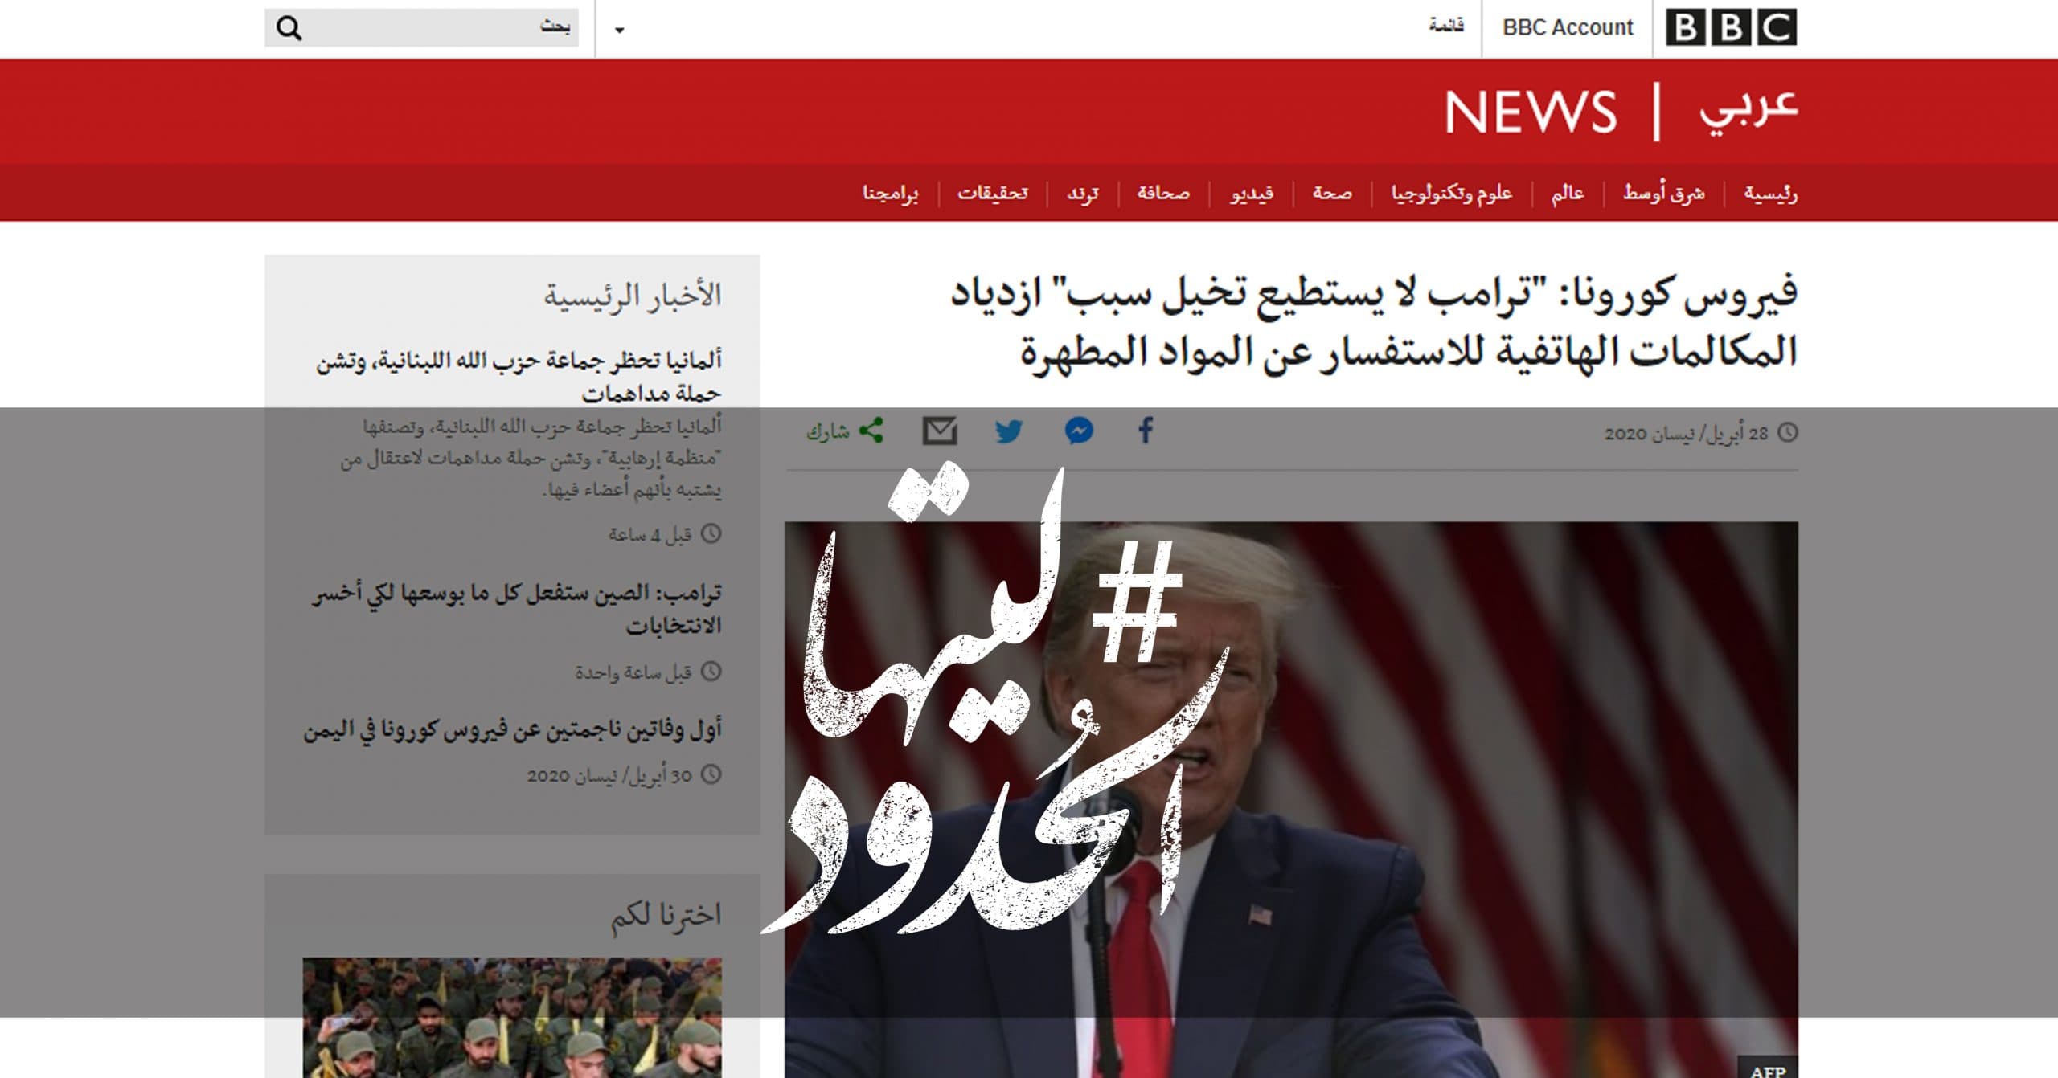Viewport: 2058px width, 1078px height.
Task: Open headline ألمانيا تحظر جماعة حزب الله
Action: (x=519, y=376)
